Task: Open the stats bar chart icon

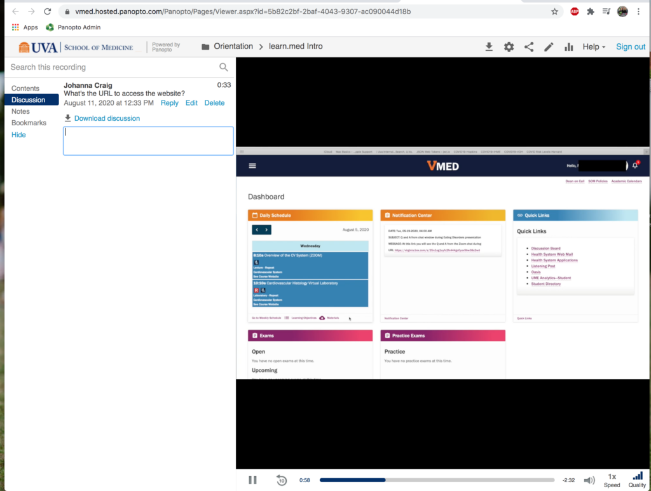Action: (569, 47)
